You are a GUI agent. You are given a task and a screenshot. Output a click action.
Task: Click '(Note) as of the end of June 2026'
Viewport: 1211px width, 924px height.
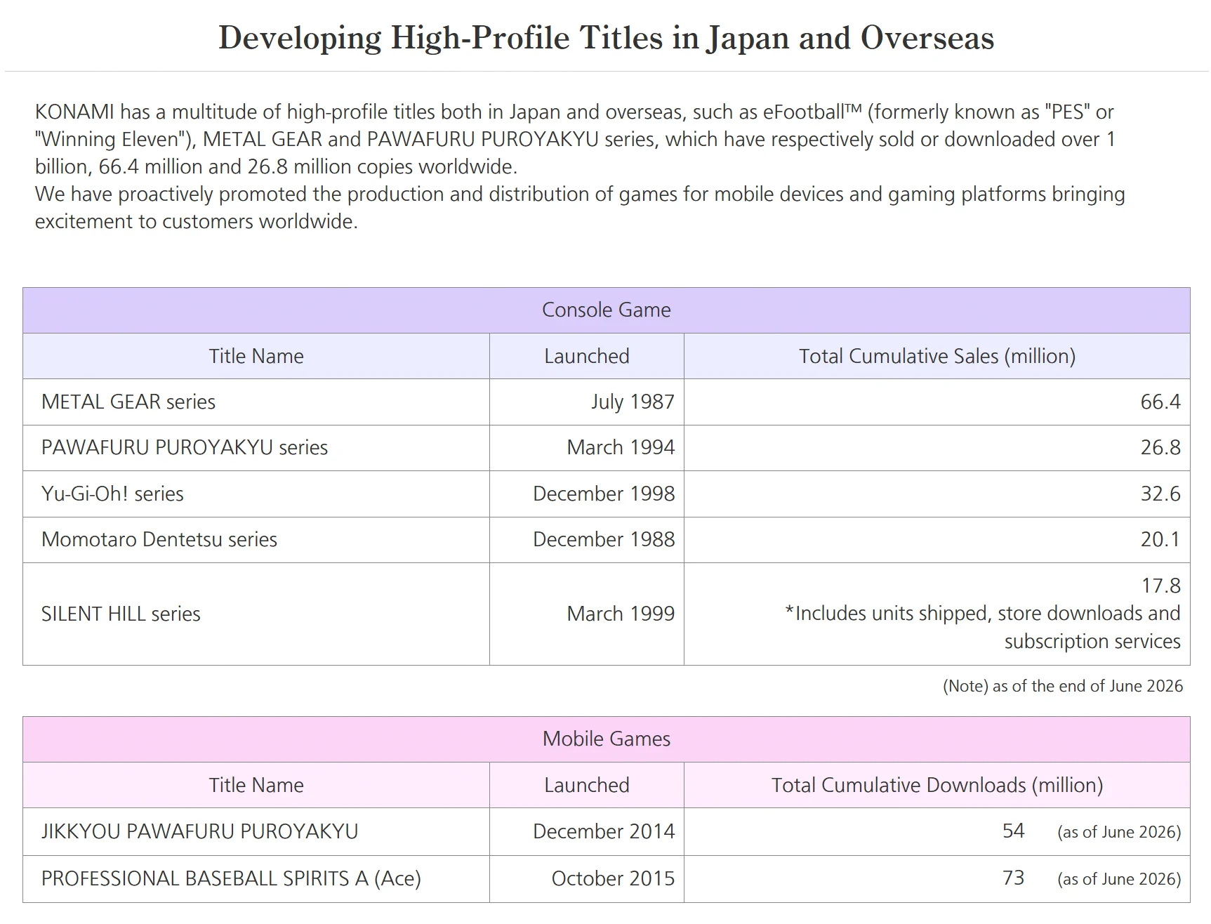coord(1063,686)
